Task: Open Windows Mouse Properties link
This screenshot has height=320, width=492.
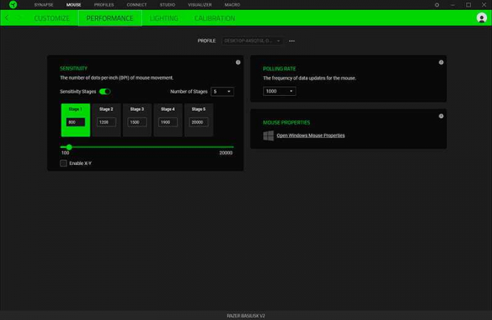Action: [x=311, y=135]
